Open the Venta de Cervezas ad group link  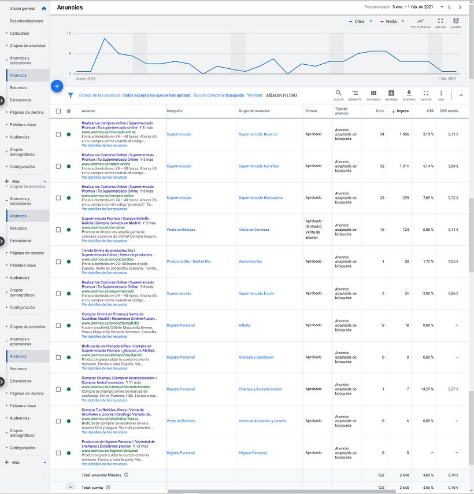click(x=254, y=230)
